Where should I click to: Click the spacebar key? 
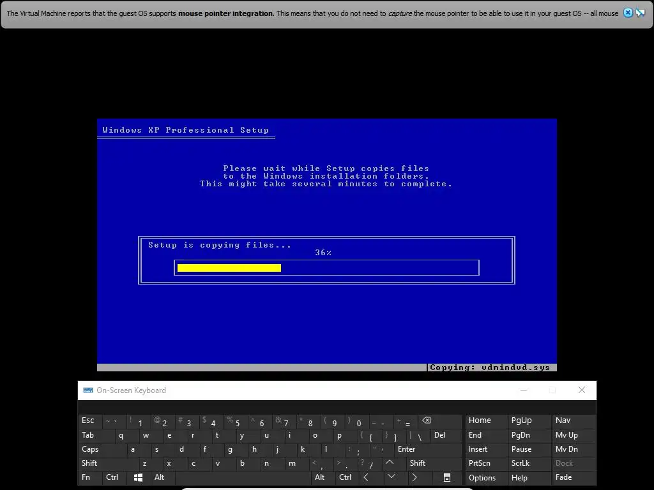242,477
